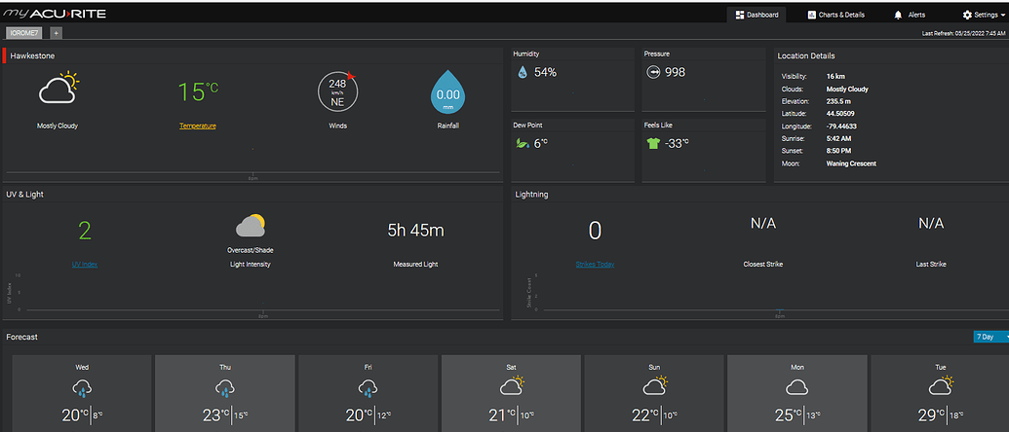Click the humidity water drop icon
The image size is (1009, 432).
pyautogui.click(x=523, y=73)
